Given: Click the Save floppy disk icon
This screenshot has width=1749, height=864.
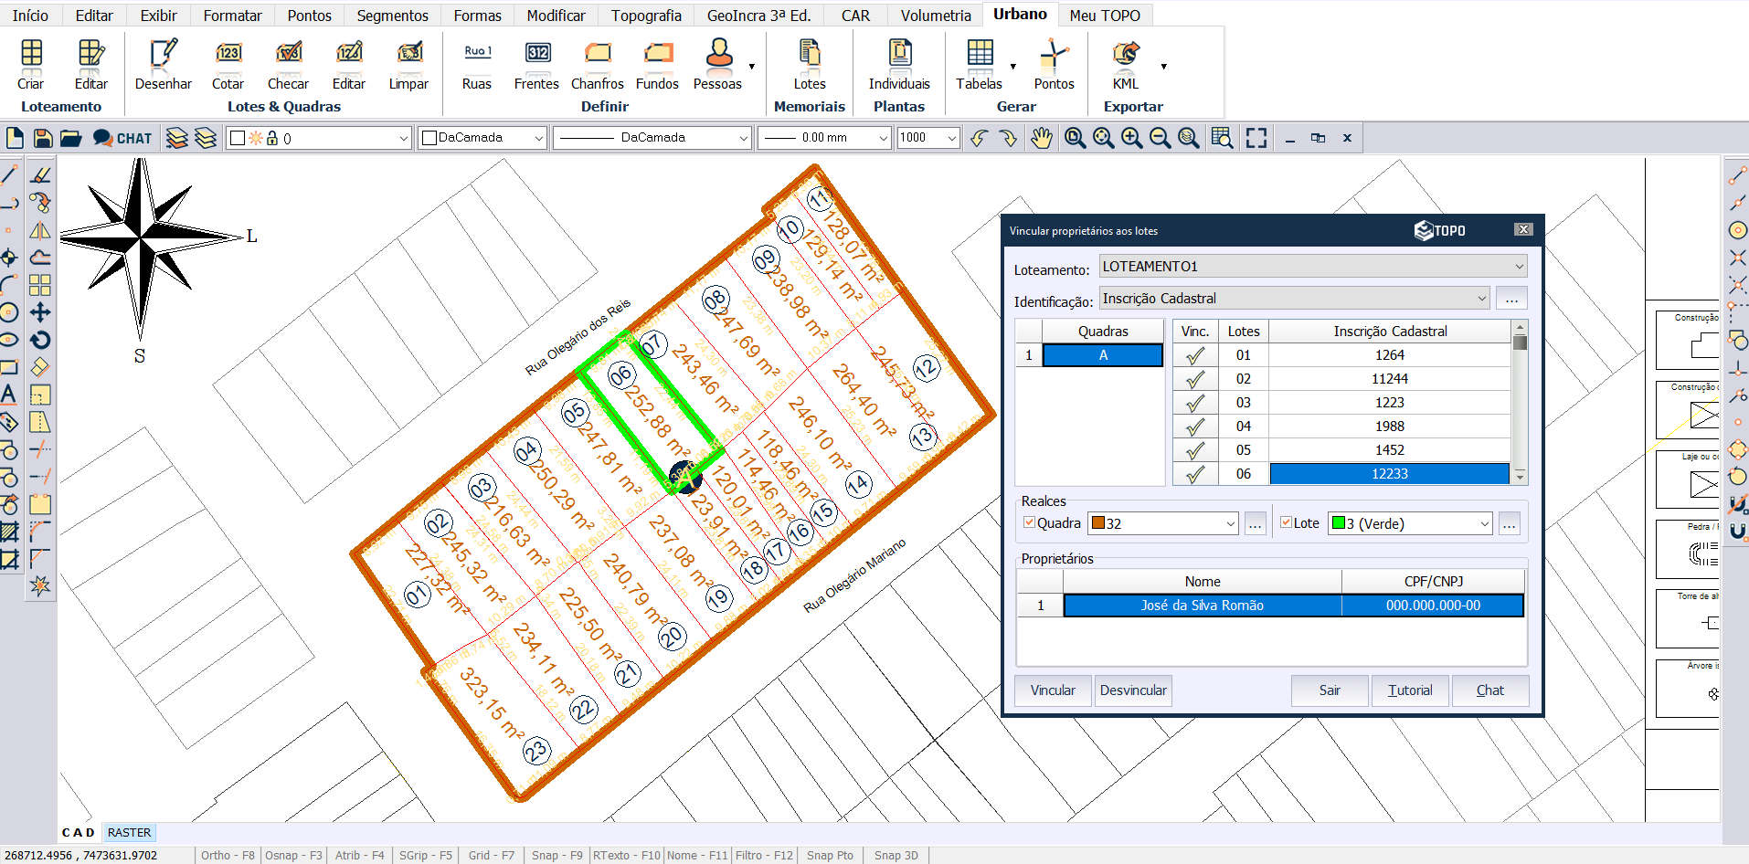Looking at the screenshot, I should [43, 138].
